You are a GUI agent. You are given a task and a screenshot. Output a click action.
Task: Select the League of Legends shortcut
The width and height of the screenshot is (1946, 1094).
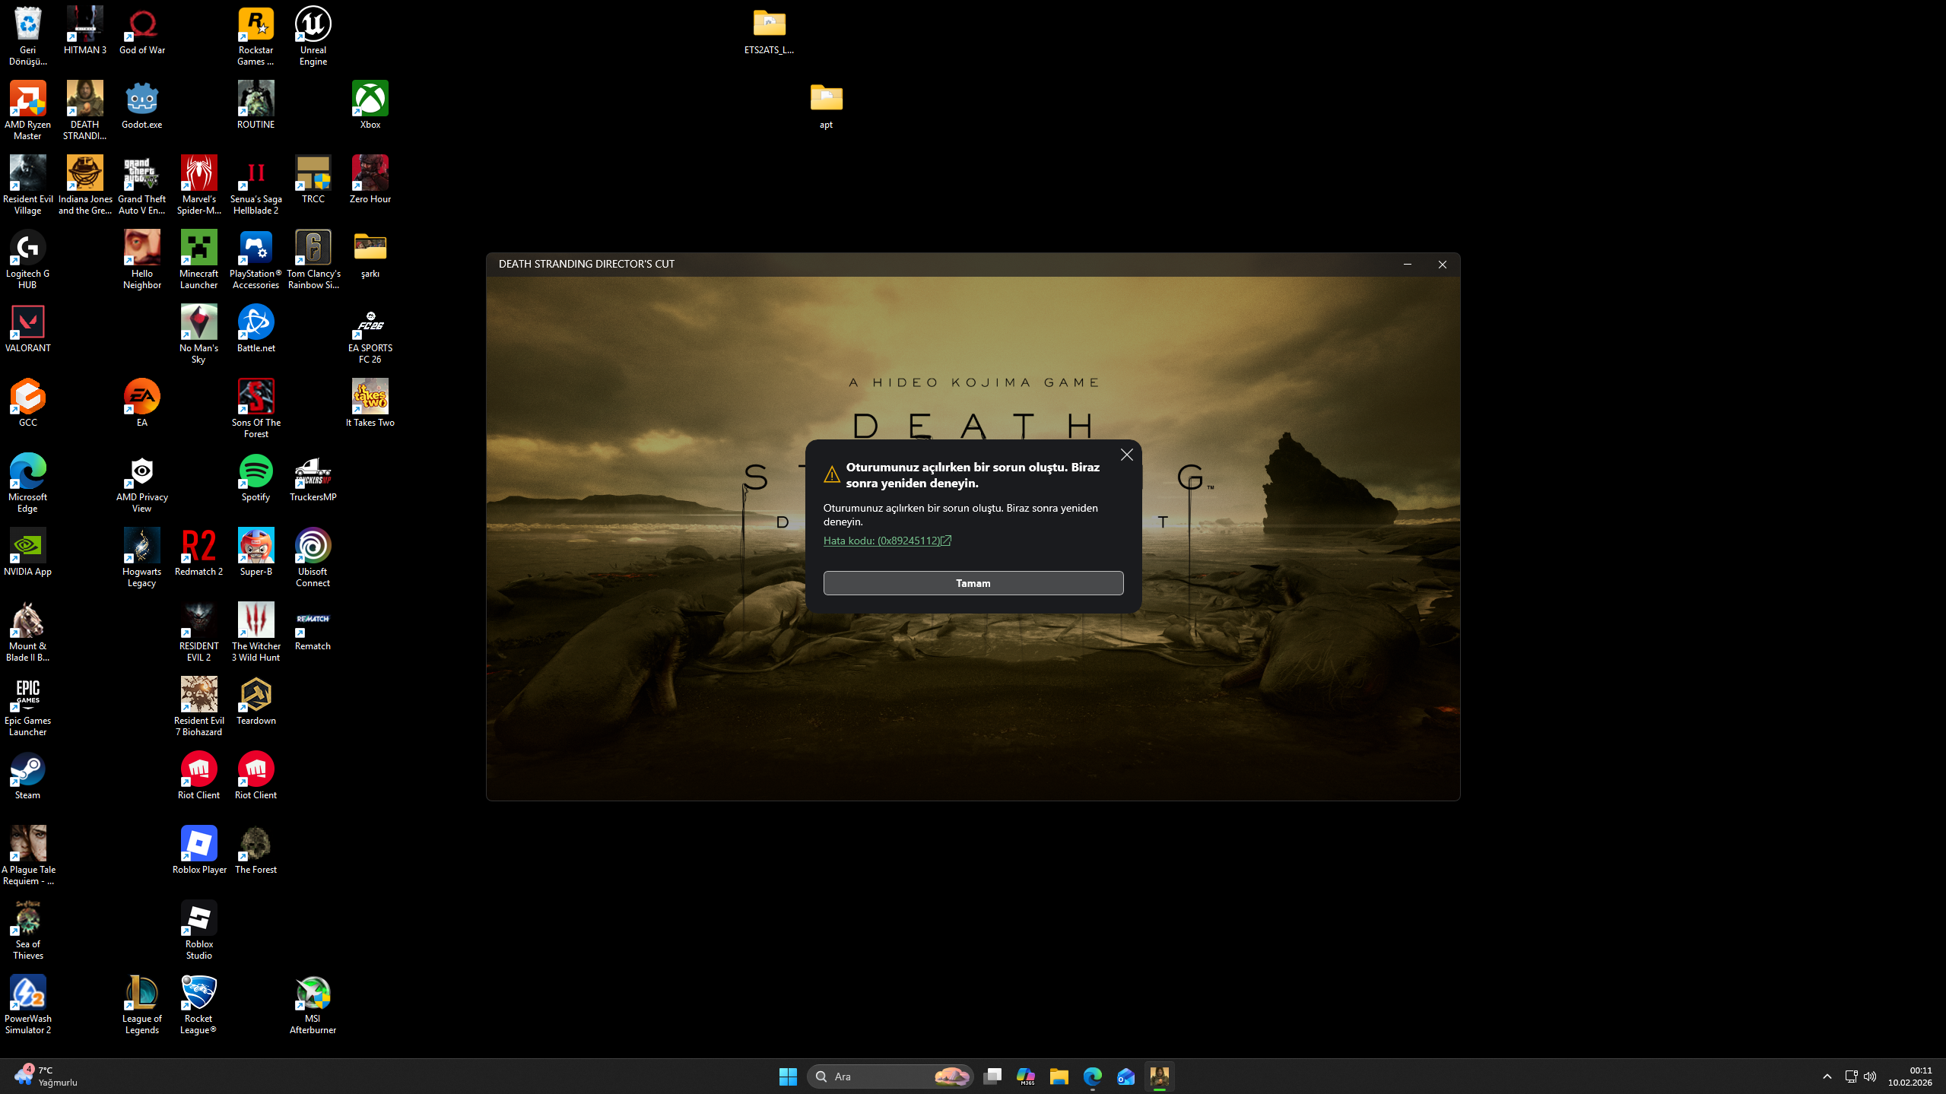pyautogui.click(x=142, y=1005)
